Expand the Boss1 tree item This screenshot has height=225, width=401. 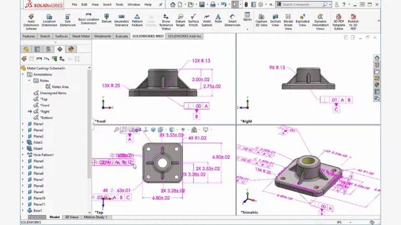23,211
